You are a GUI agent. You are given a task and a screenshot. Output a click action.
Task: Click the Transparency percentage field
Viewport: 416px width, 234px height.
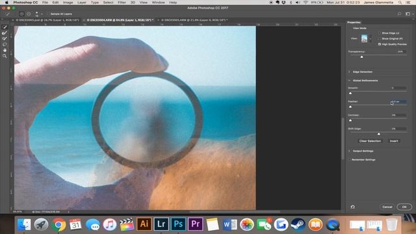(401, 51)
